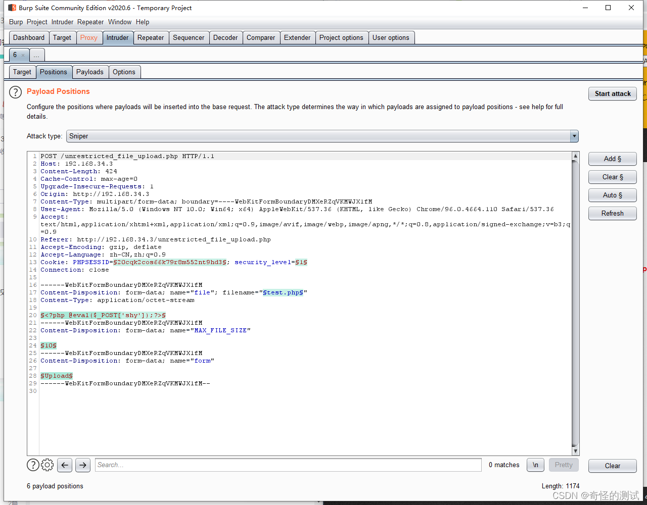Viewport: 647px width, 505px height.
Task: Click the Auto § button
Action: click(x=613, y=195)
